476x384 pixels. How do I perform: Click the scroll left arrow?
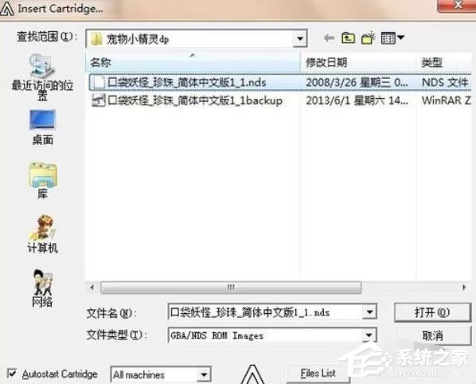point(92,288)
